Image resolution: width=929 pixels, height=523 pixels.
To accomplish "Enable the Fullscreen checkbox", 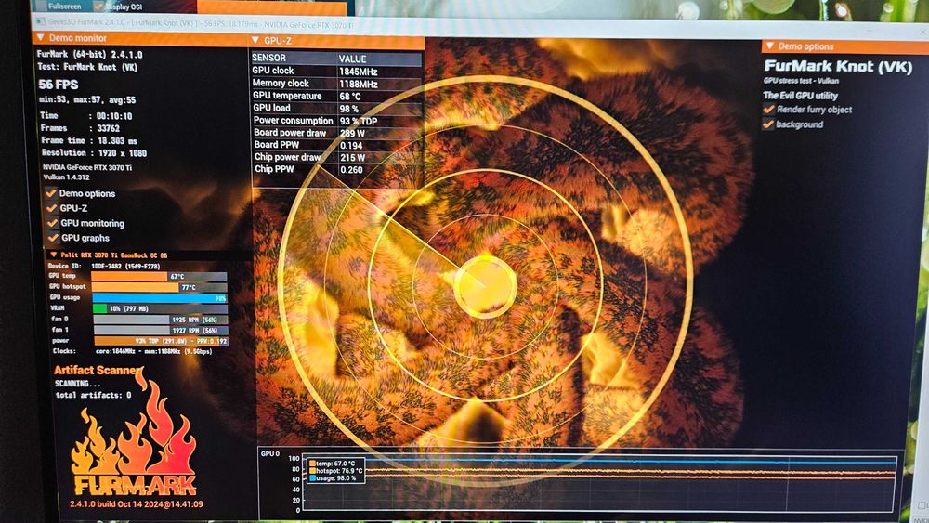I will pyautogui.click(x=40, y=6).
